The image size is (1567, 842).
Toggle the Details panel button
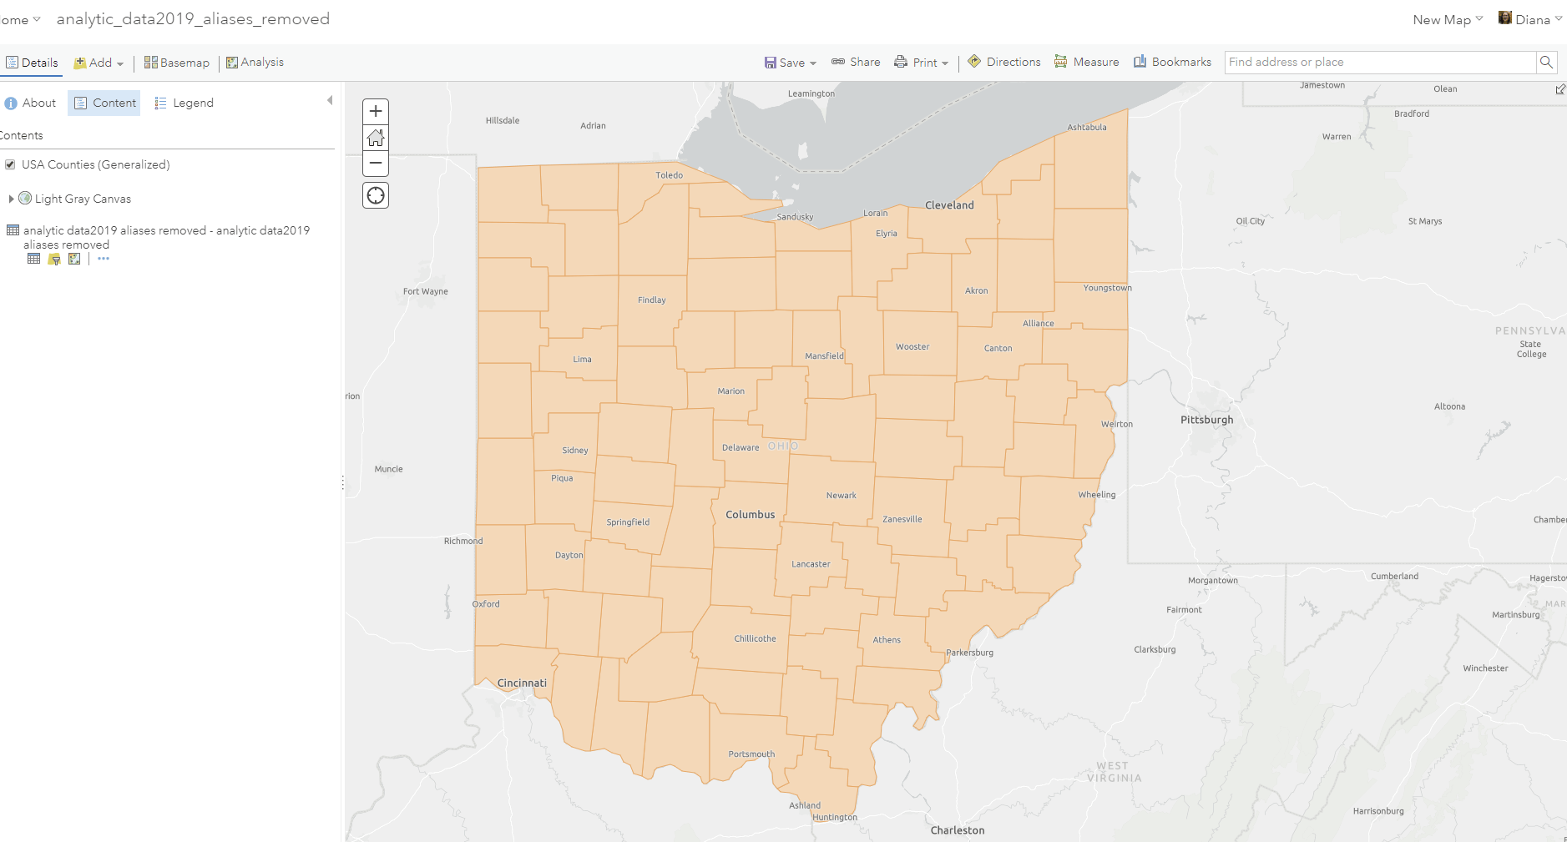pyautogui.click(x=32, y=63)
